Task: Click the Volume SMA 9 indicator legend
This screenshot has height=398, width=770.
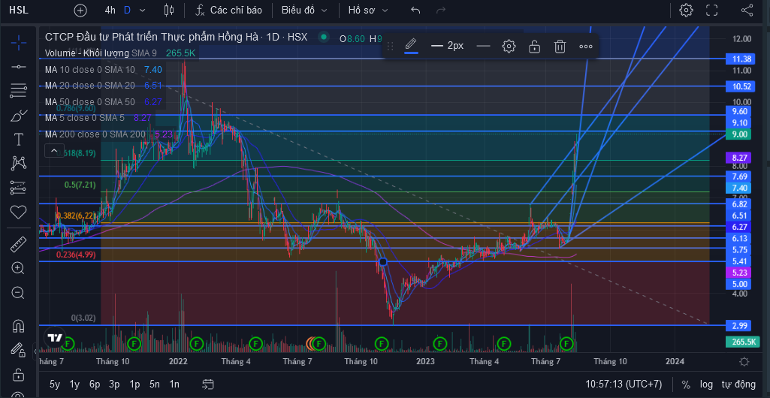Action: (x=120, y=53)
